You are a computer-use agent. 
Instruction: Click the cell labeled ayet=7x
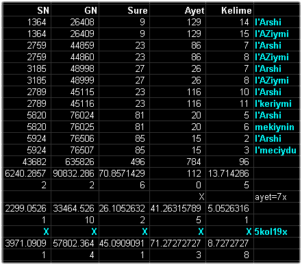coord(277,197)
